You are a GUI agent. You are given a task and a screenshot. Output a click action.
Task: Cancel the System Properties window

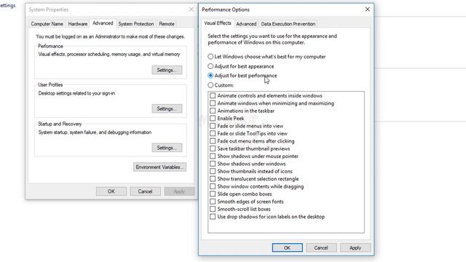click(x=145, y=191)
